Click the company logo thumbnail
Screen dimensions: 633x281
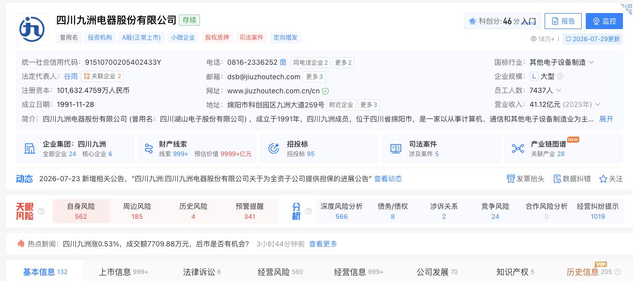pos(32,29)
